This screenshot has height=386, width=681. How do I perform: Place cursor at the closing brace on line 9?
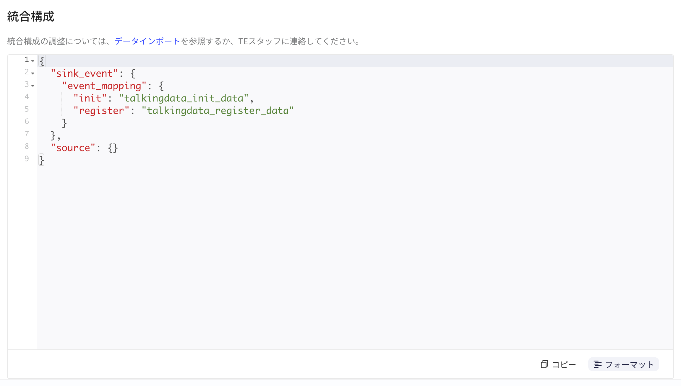(41, 160)
